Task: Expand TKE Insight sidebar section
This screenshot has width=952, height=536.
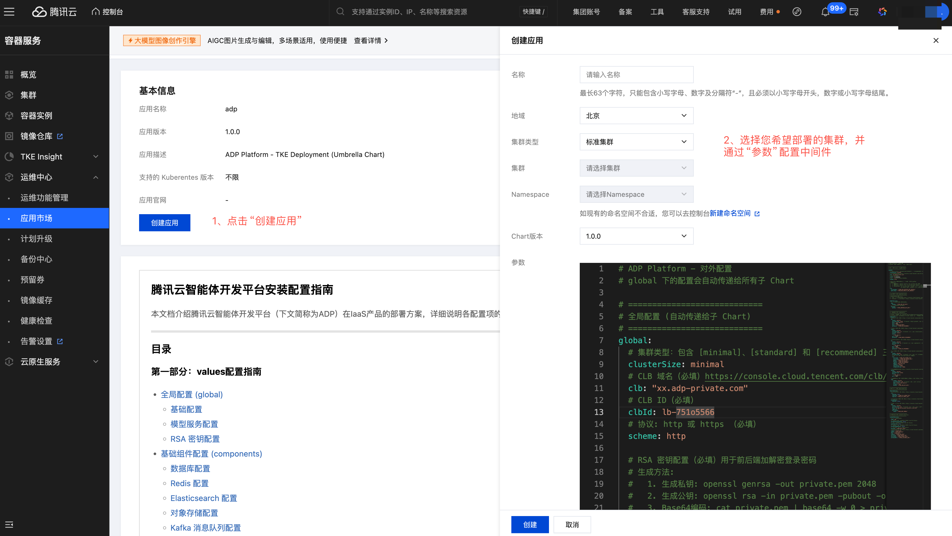Action: [96, 157]
